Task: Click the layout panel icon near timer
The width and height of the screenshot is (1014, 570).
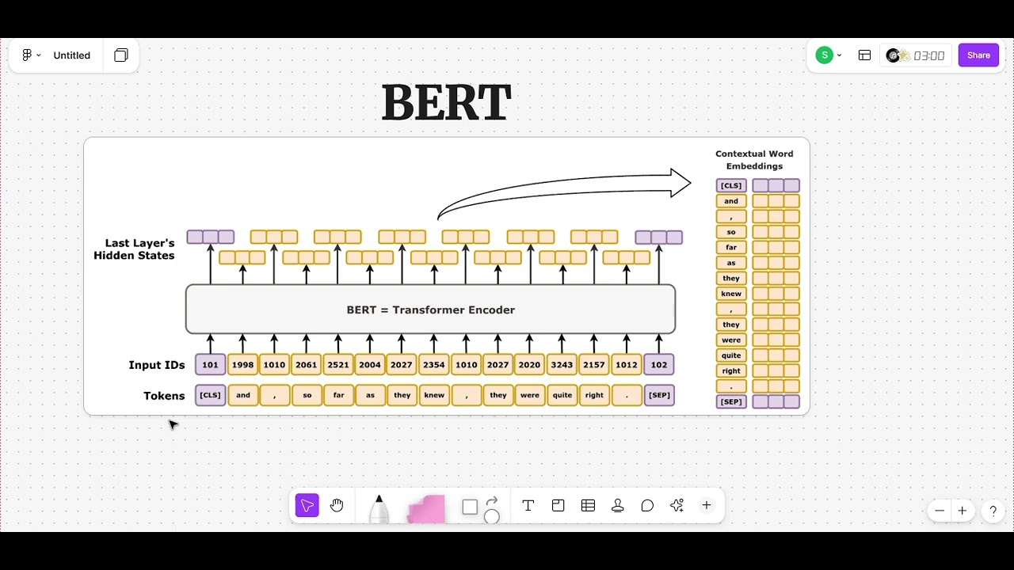Action: pos(865,55)
